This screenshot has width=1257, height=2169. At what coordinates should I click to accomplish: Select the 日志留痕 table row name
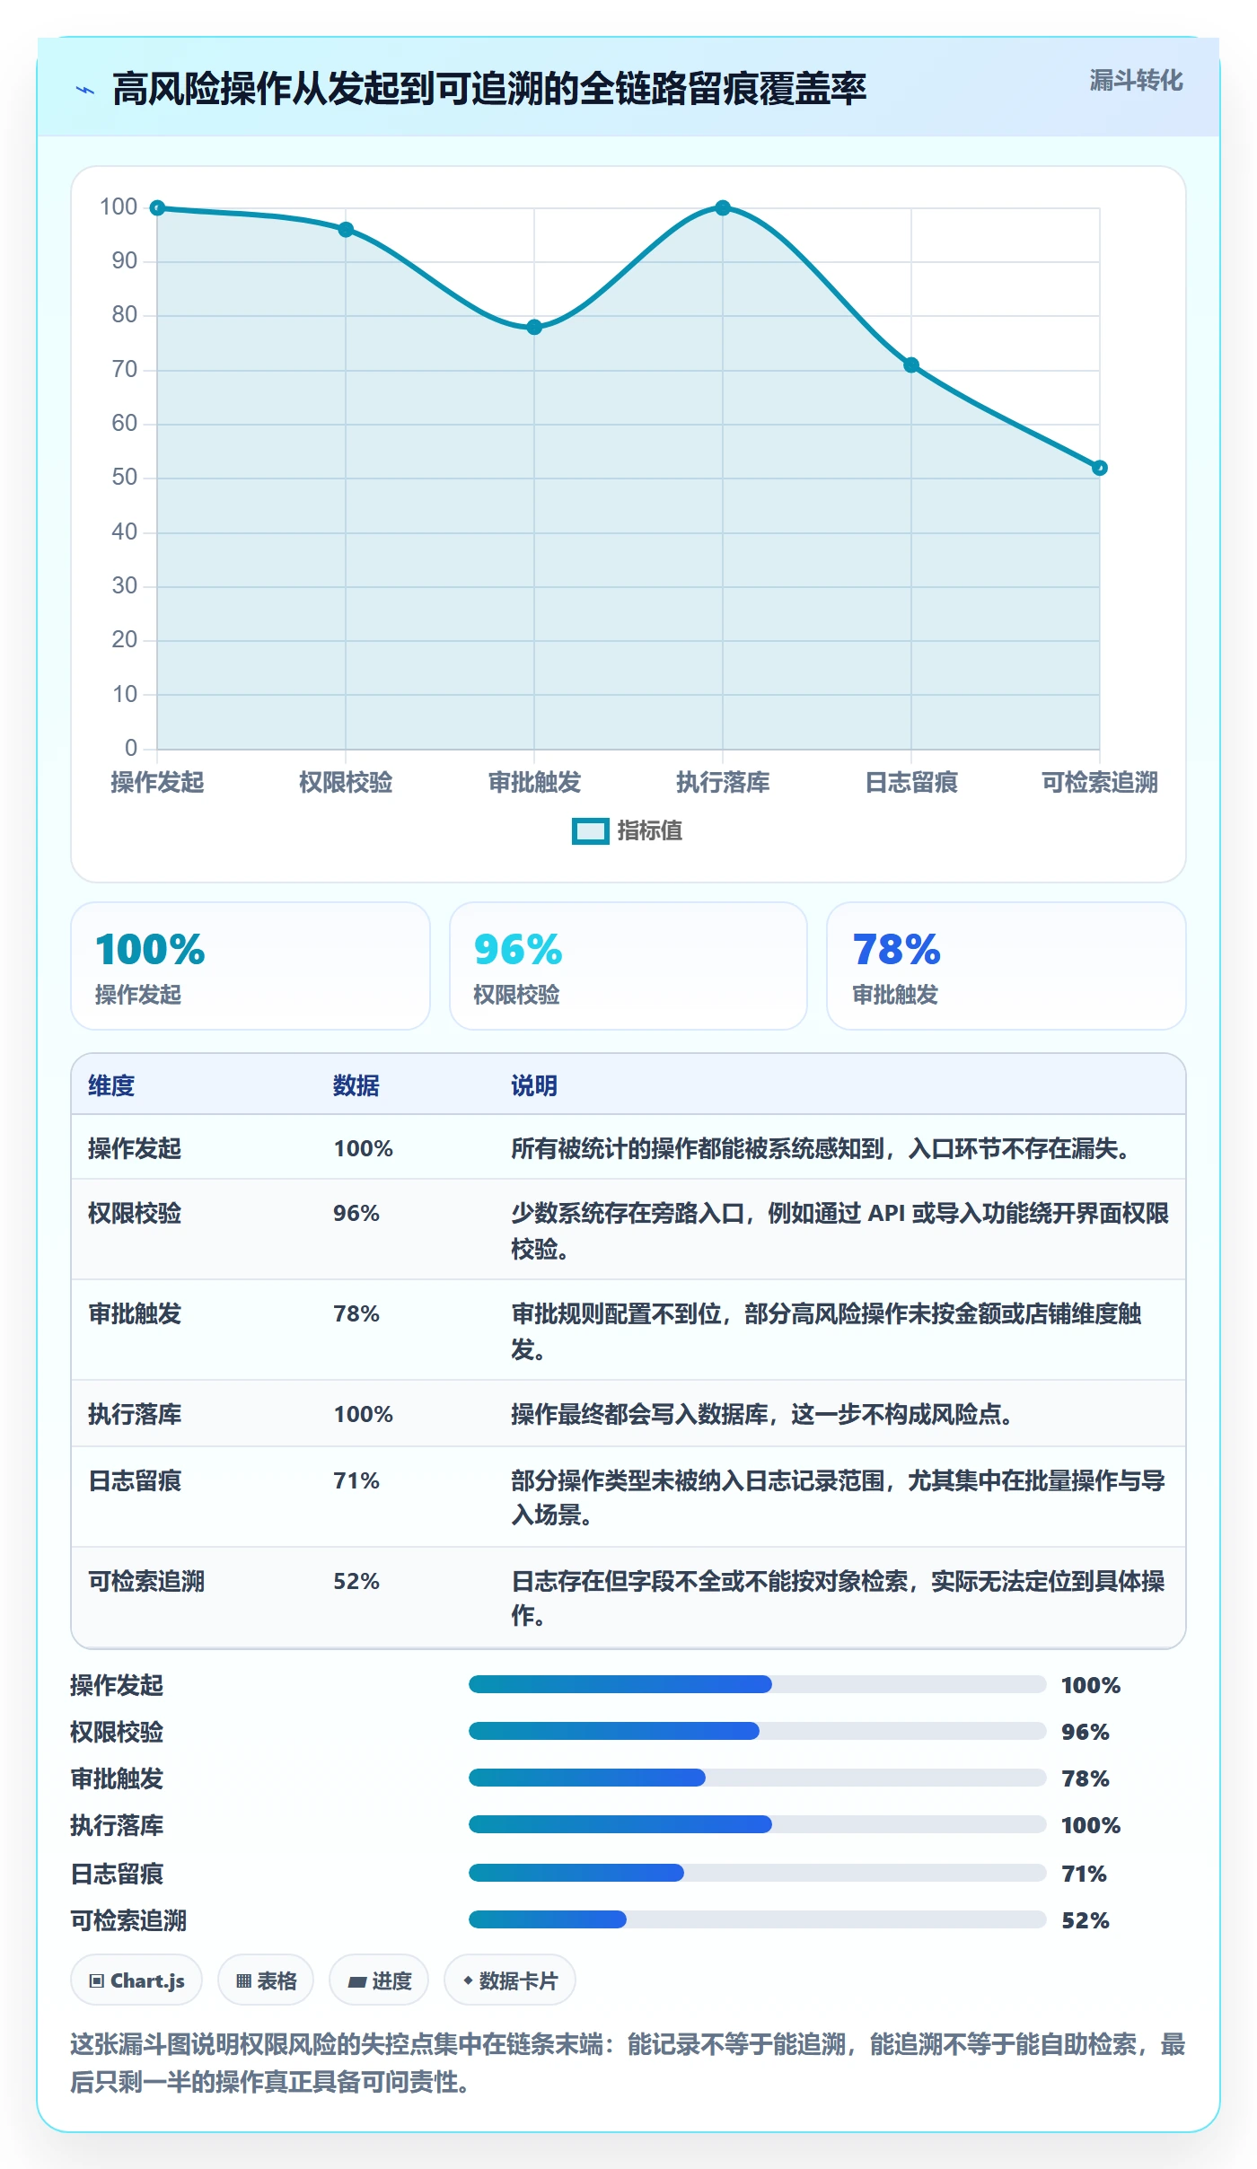click(135, 1480)
